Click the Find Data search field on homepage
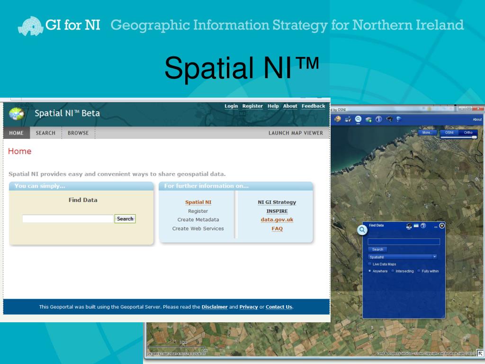This screenshot has height=364, width=485. pyautogui.click(x=68, y=218)
